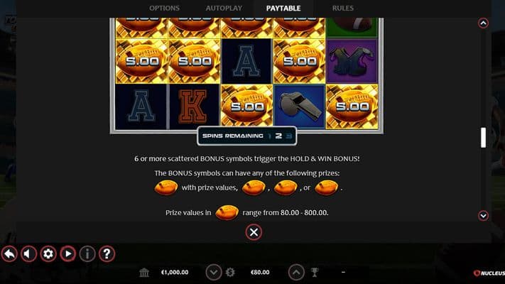Screen dimensions: 505x284
Task: Switch to the OPTIONS tab
Action: coord(164,9)
